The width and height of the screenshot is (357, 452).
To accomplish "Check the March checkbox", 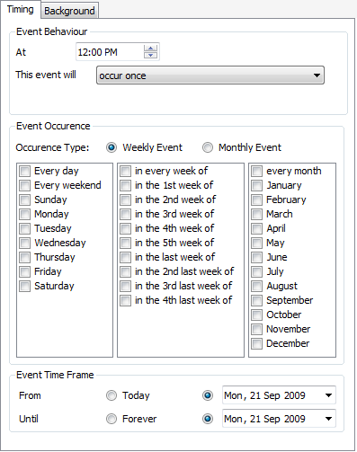I will pos(257,215).
